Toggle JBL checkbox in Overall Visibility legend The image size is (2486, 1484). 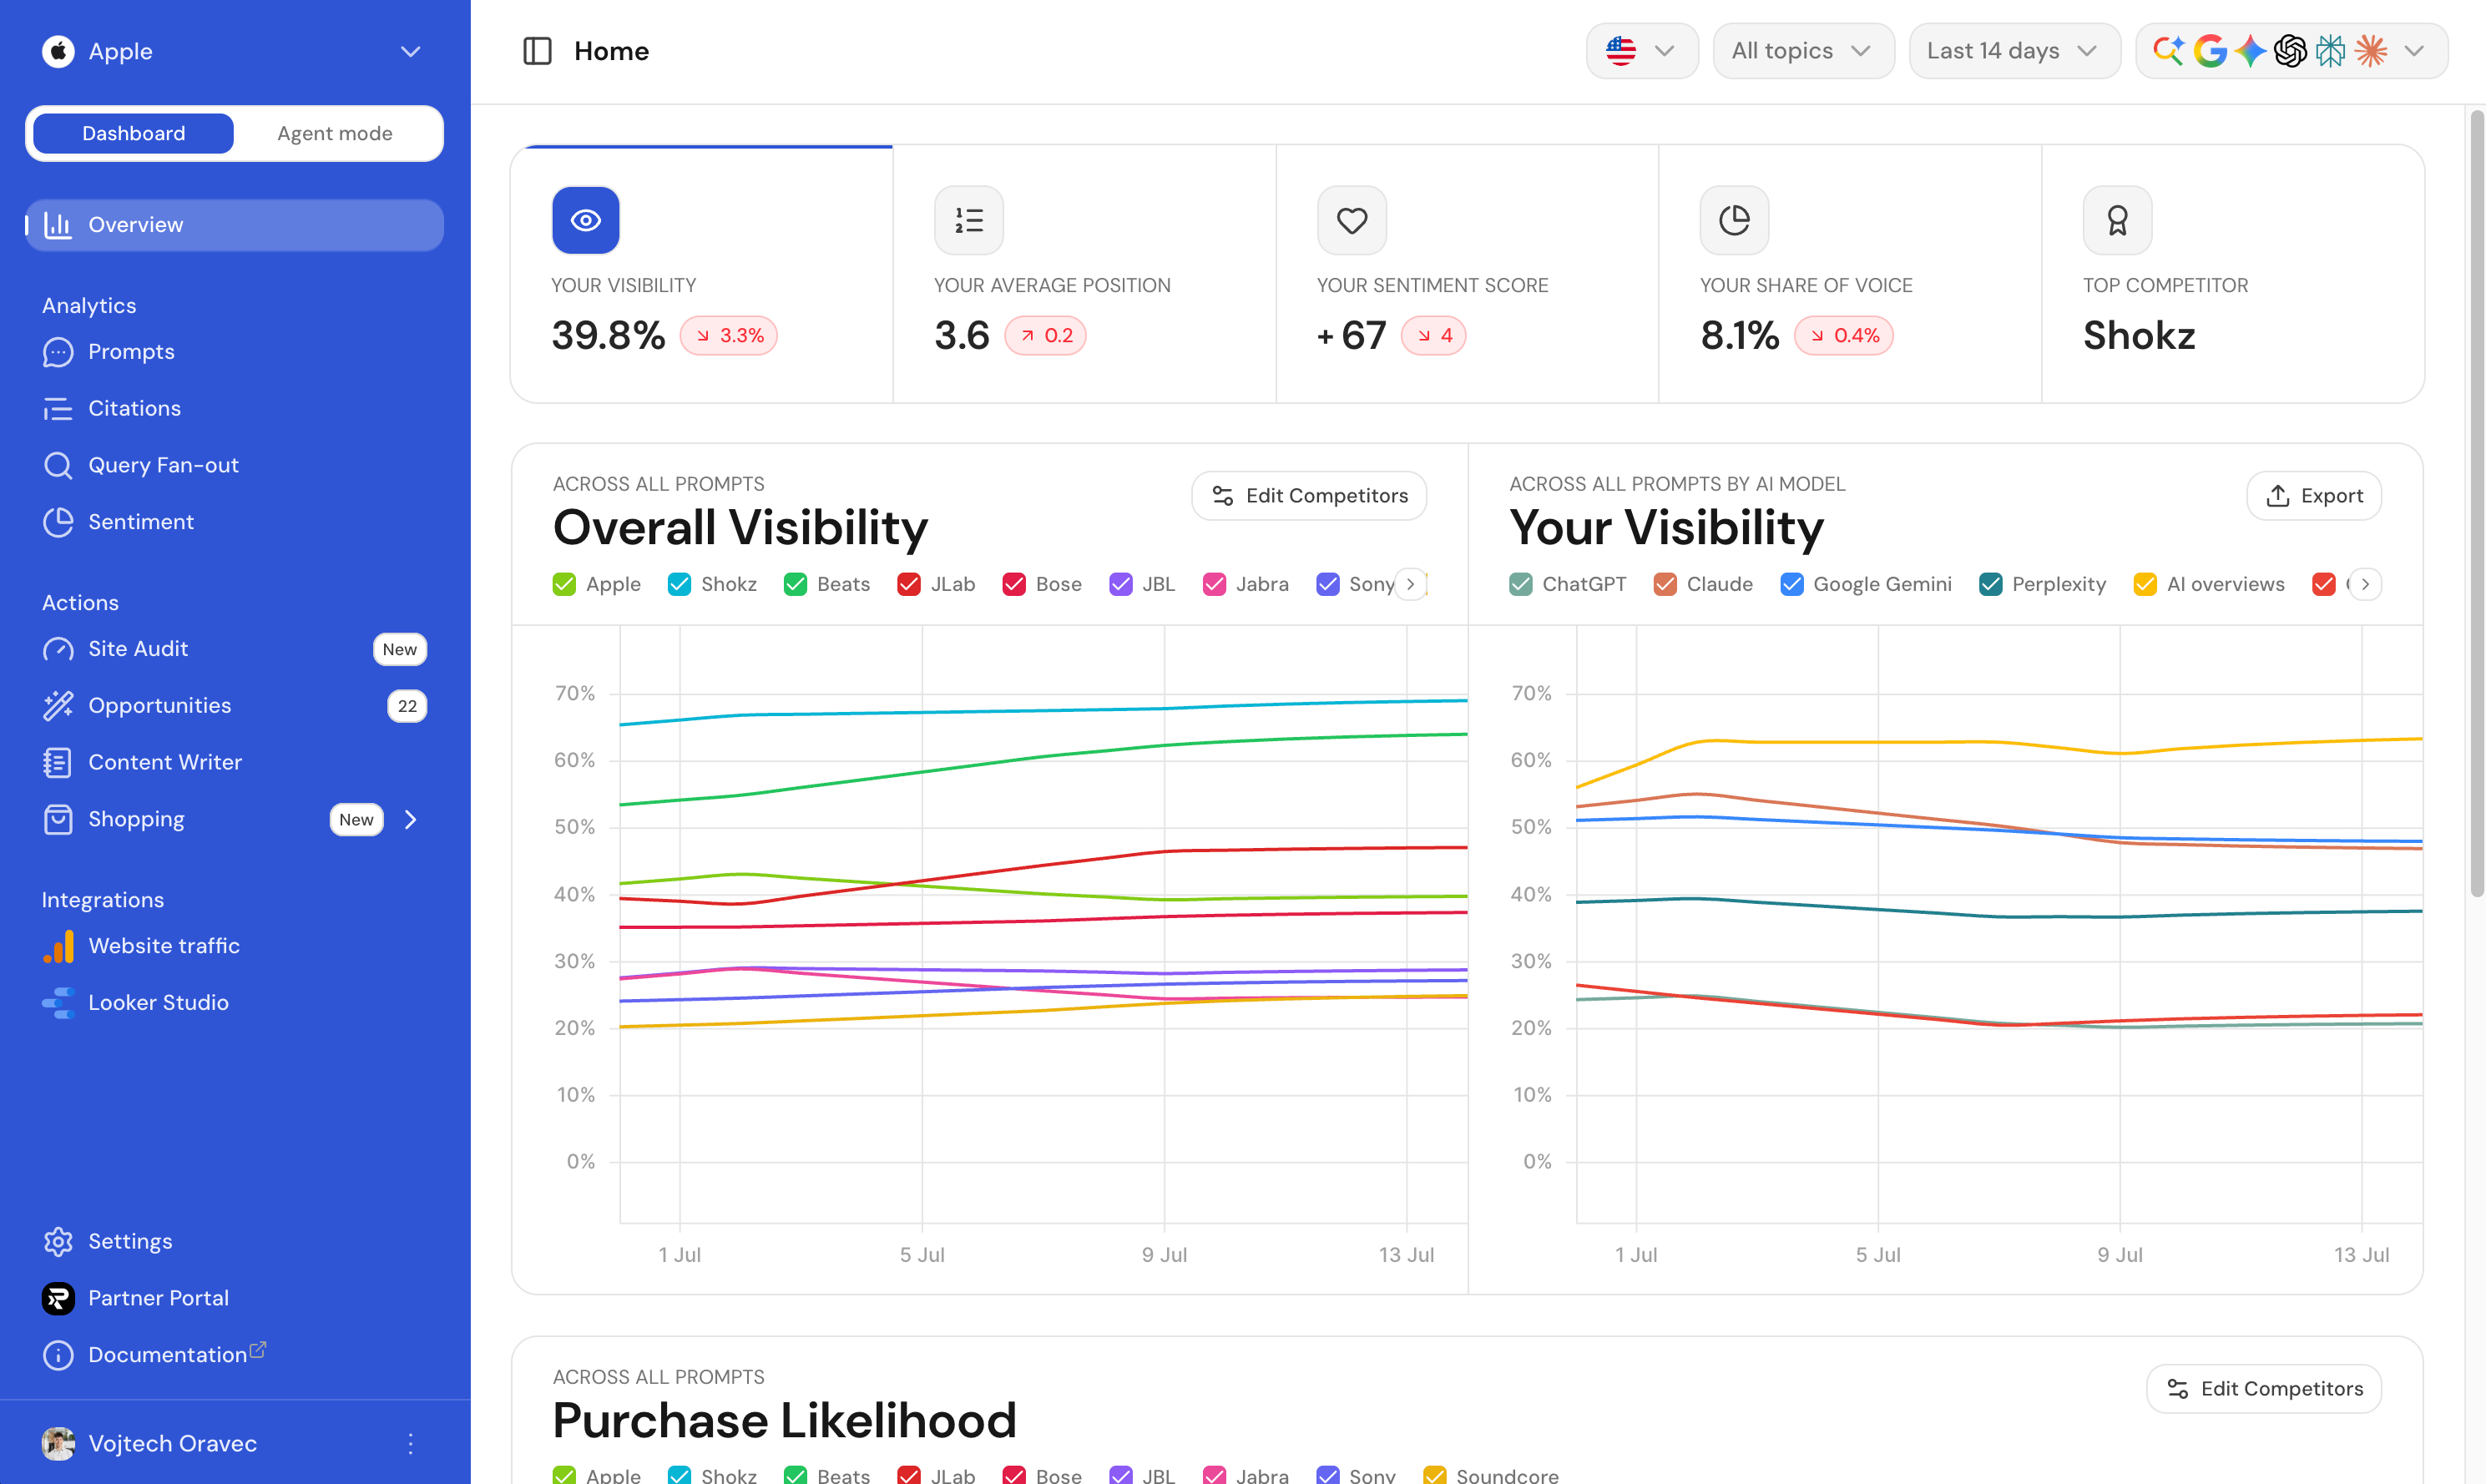[x=1121, y=584]
